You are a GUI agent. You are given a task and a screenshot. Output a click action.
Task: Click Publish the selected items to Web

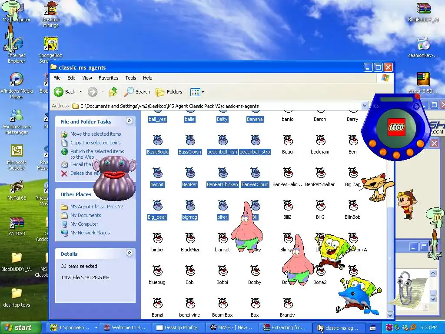[97, 154]
